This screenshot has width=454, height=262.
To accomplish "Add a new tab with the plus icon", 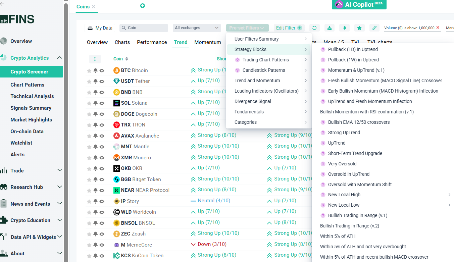I will (143, 6).
